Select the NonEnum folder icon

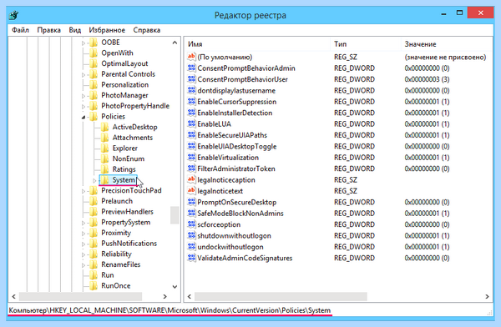104,158
